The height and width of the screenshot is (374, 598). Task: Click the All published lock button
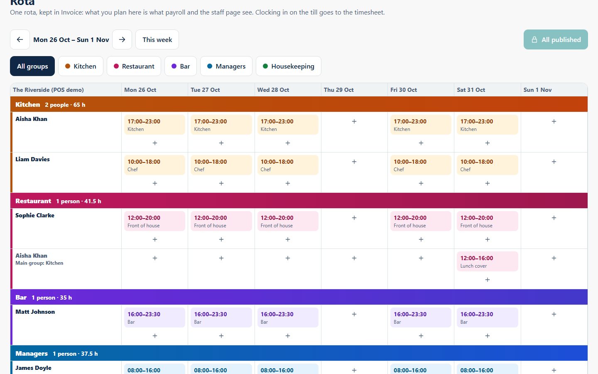556,39
